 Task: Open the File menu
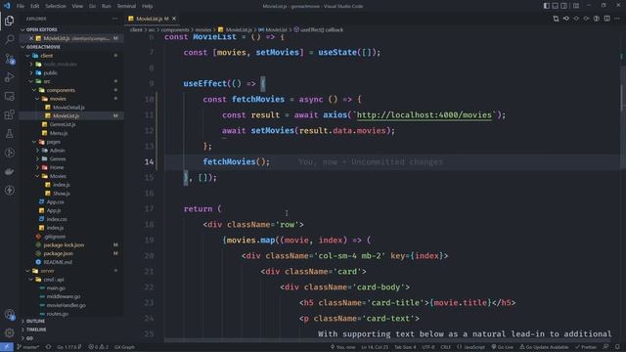tap(21, 6)
